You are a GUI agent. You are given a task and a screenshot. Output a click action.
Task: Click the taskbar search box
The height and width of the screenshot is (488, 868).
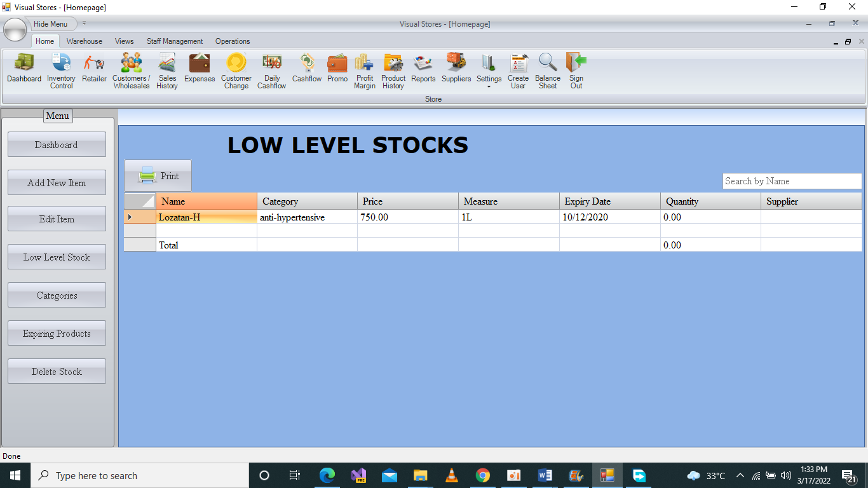[x=140, y=475]
